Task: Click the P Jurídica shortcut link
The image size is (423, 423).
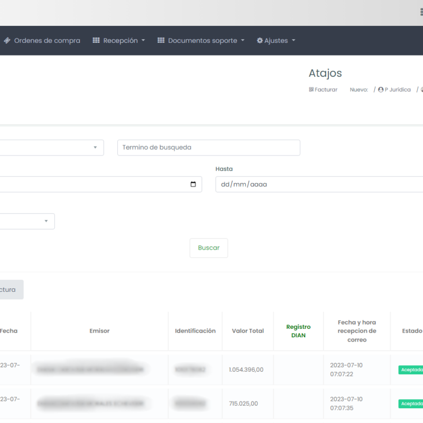Action: (397, 90)
